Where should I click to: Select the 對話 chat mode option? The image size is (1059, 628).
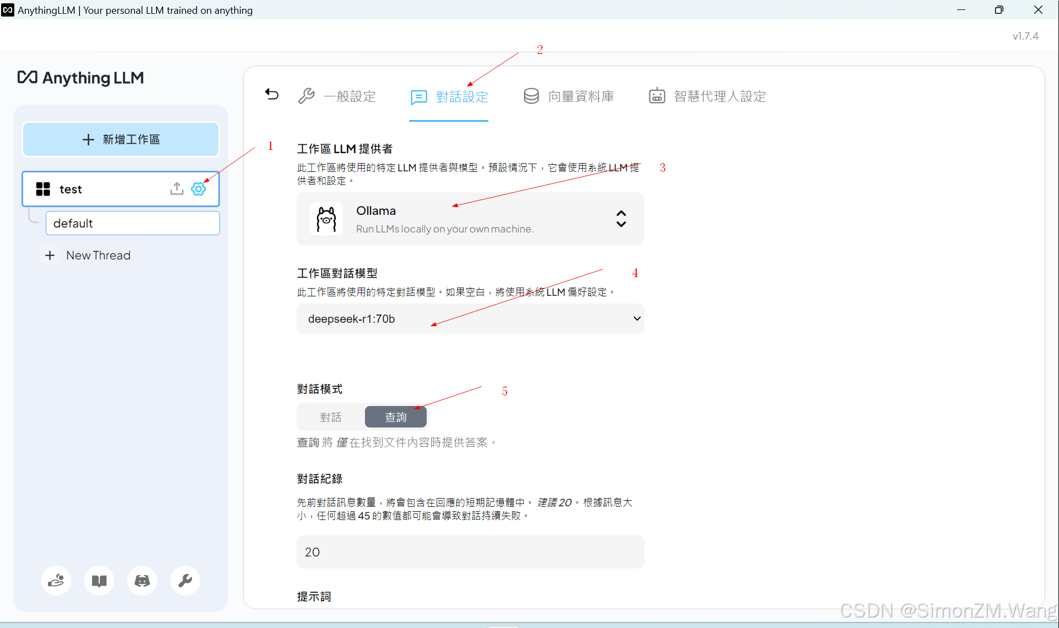(331, 417)
